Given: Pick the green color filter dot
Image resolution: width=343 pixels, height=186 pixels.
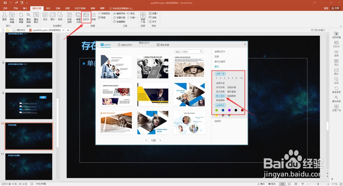Looking at the screenshot, I should tap(216, 110).
